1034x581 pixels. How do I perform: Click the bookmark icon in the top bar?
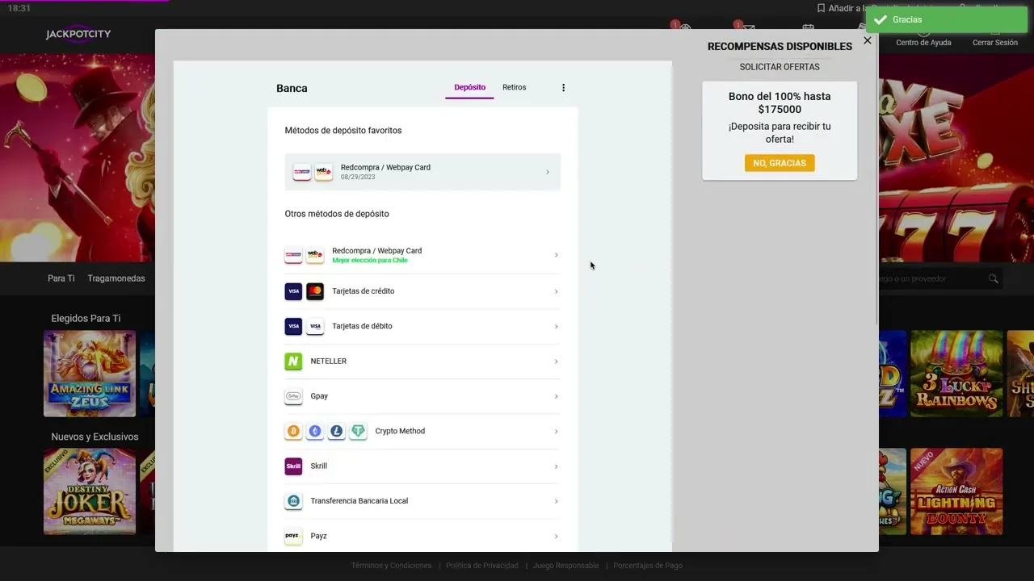(x=821, y=8)
